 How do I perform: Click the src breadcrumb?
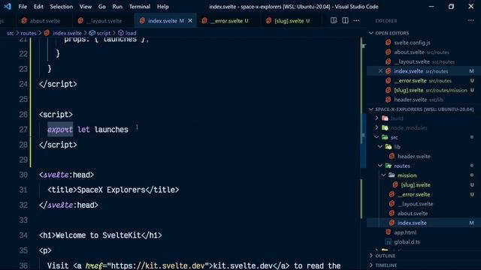10,33
